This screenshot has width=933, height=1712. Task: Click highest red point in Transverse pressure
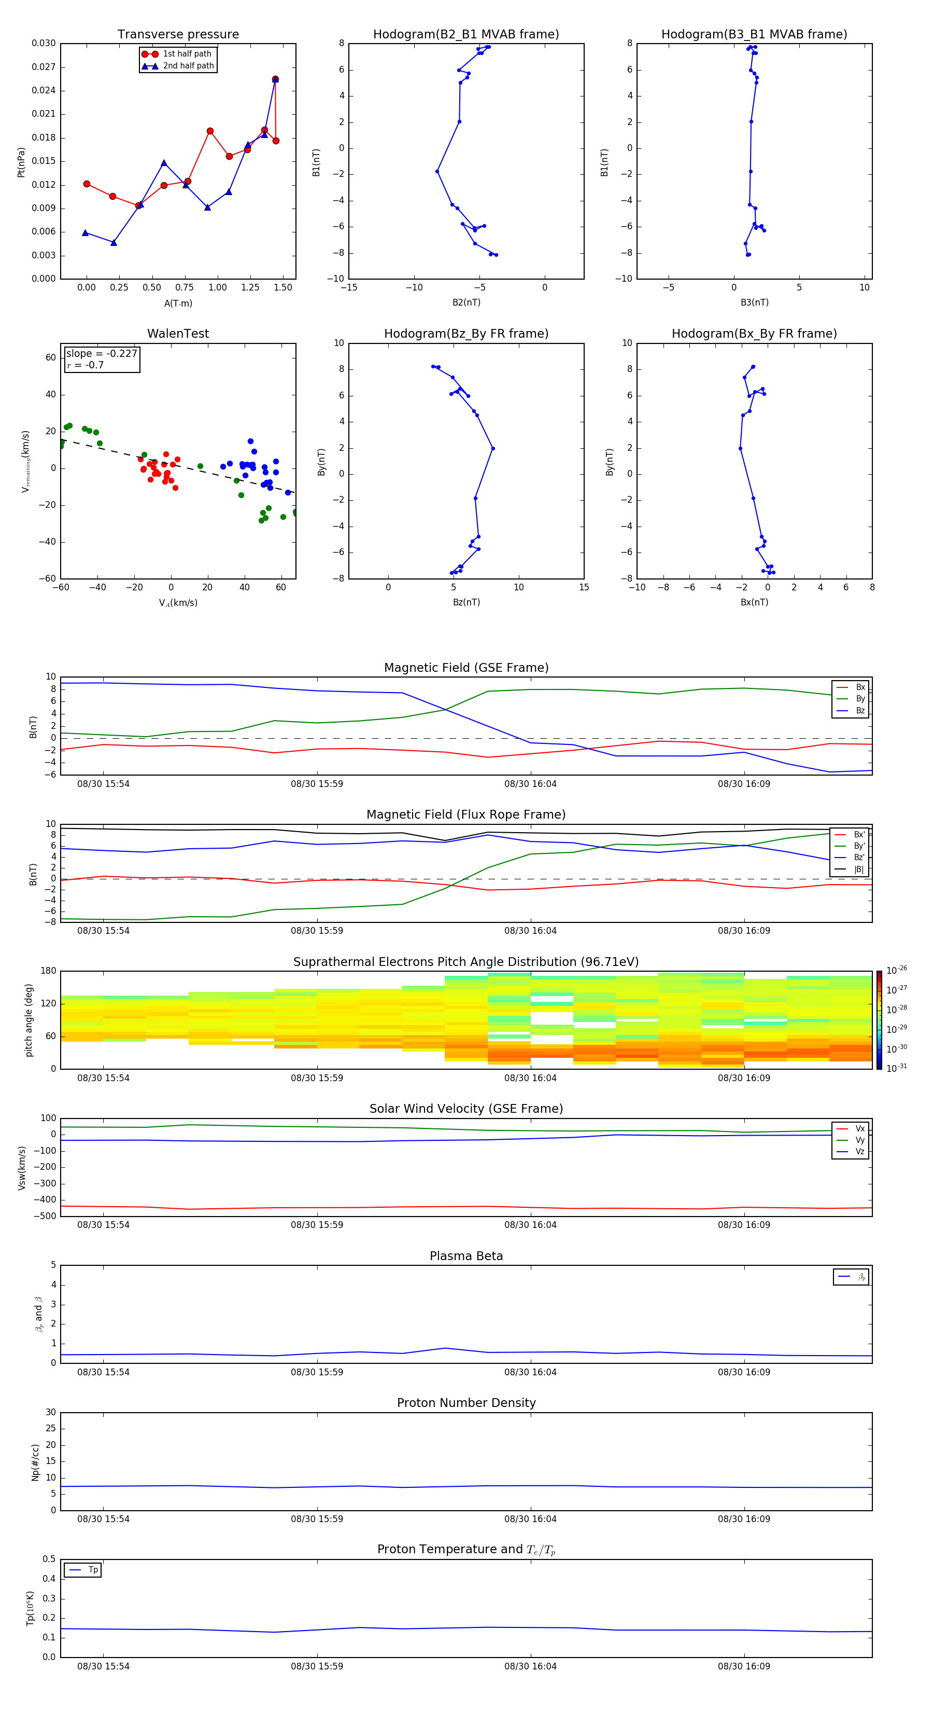pyautogui.click(x=276, y=79)
